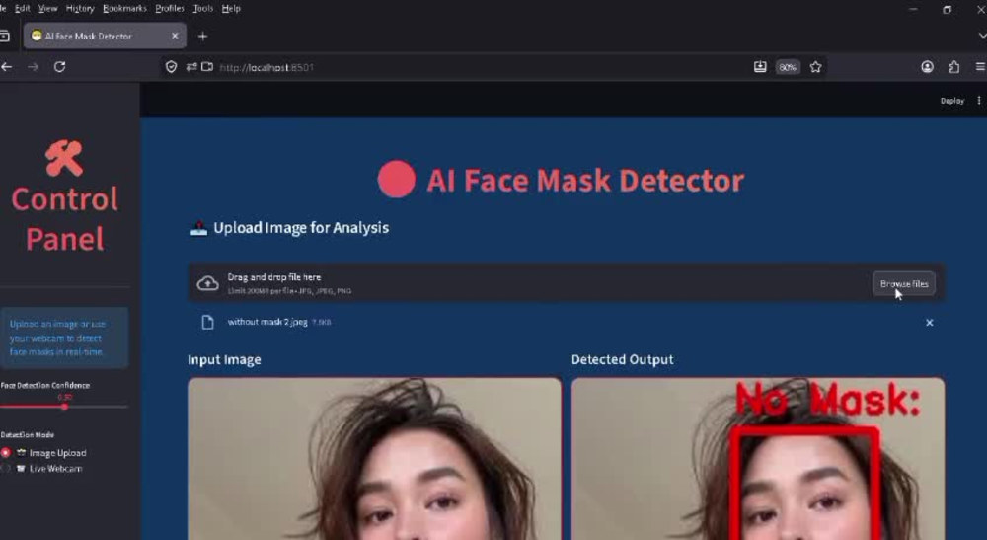Click the 'Upload Image for Analysis' heading

(301, 228)
